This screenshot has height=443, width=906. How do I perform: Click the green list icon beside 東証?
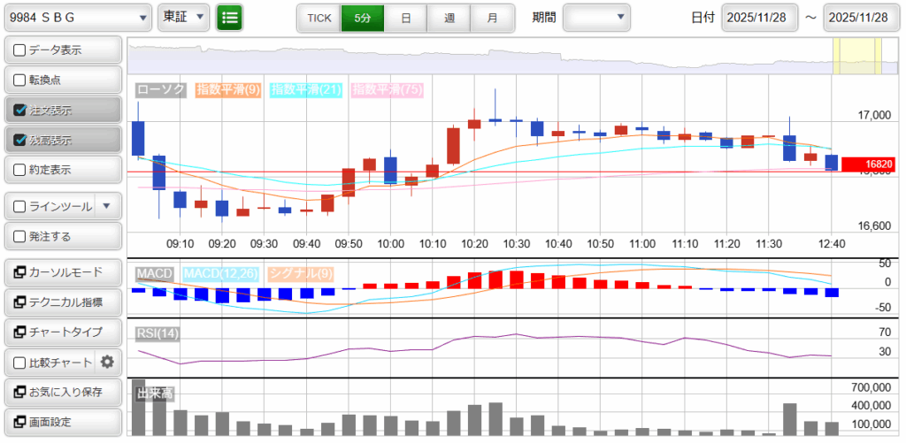(x=230, y=17)
